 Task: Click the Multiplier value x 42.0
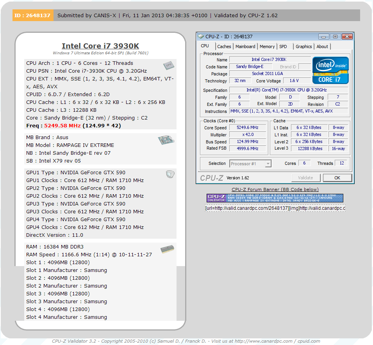coord(248,135)
